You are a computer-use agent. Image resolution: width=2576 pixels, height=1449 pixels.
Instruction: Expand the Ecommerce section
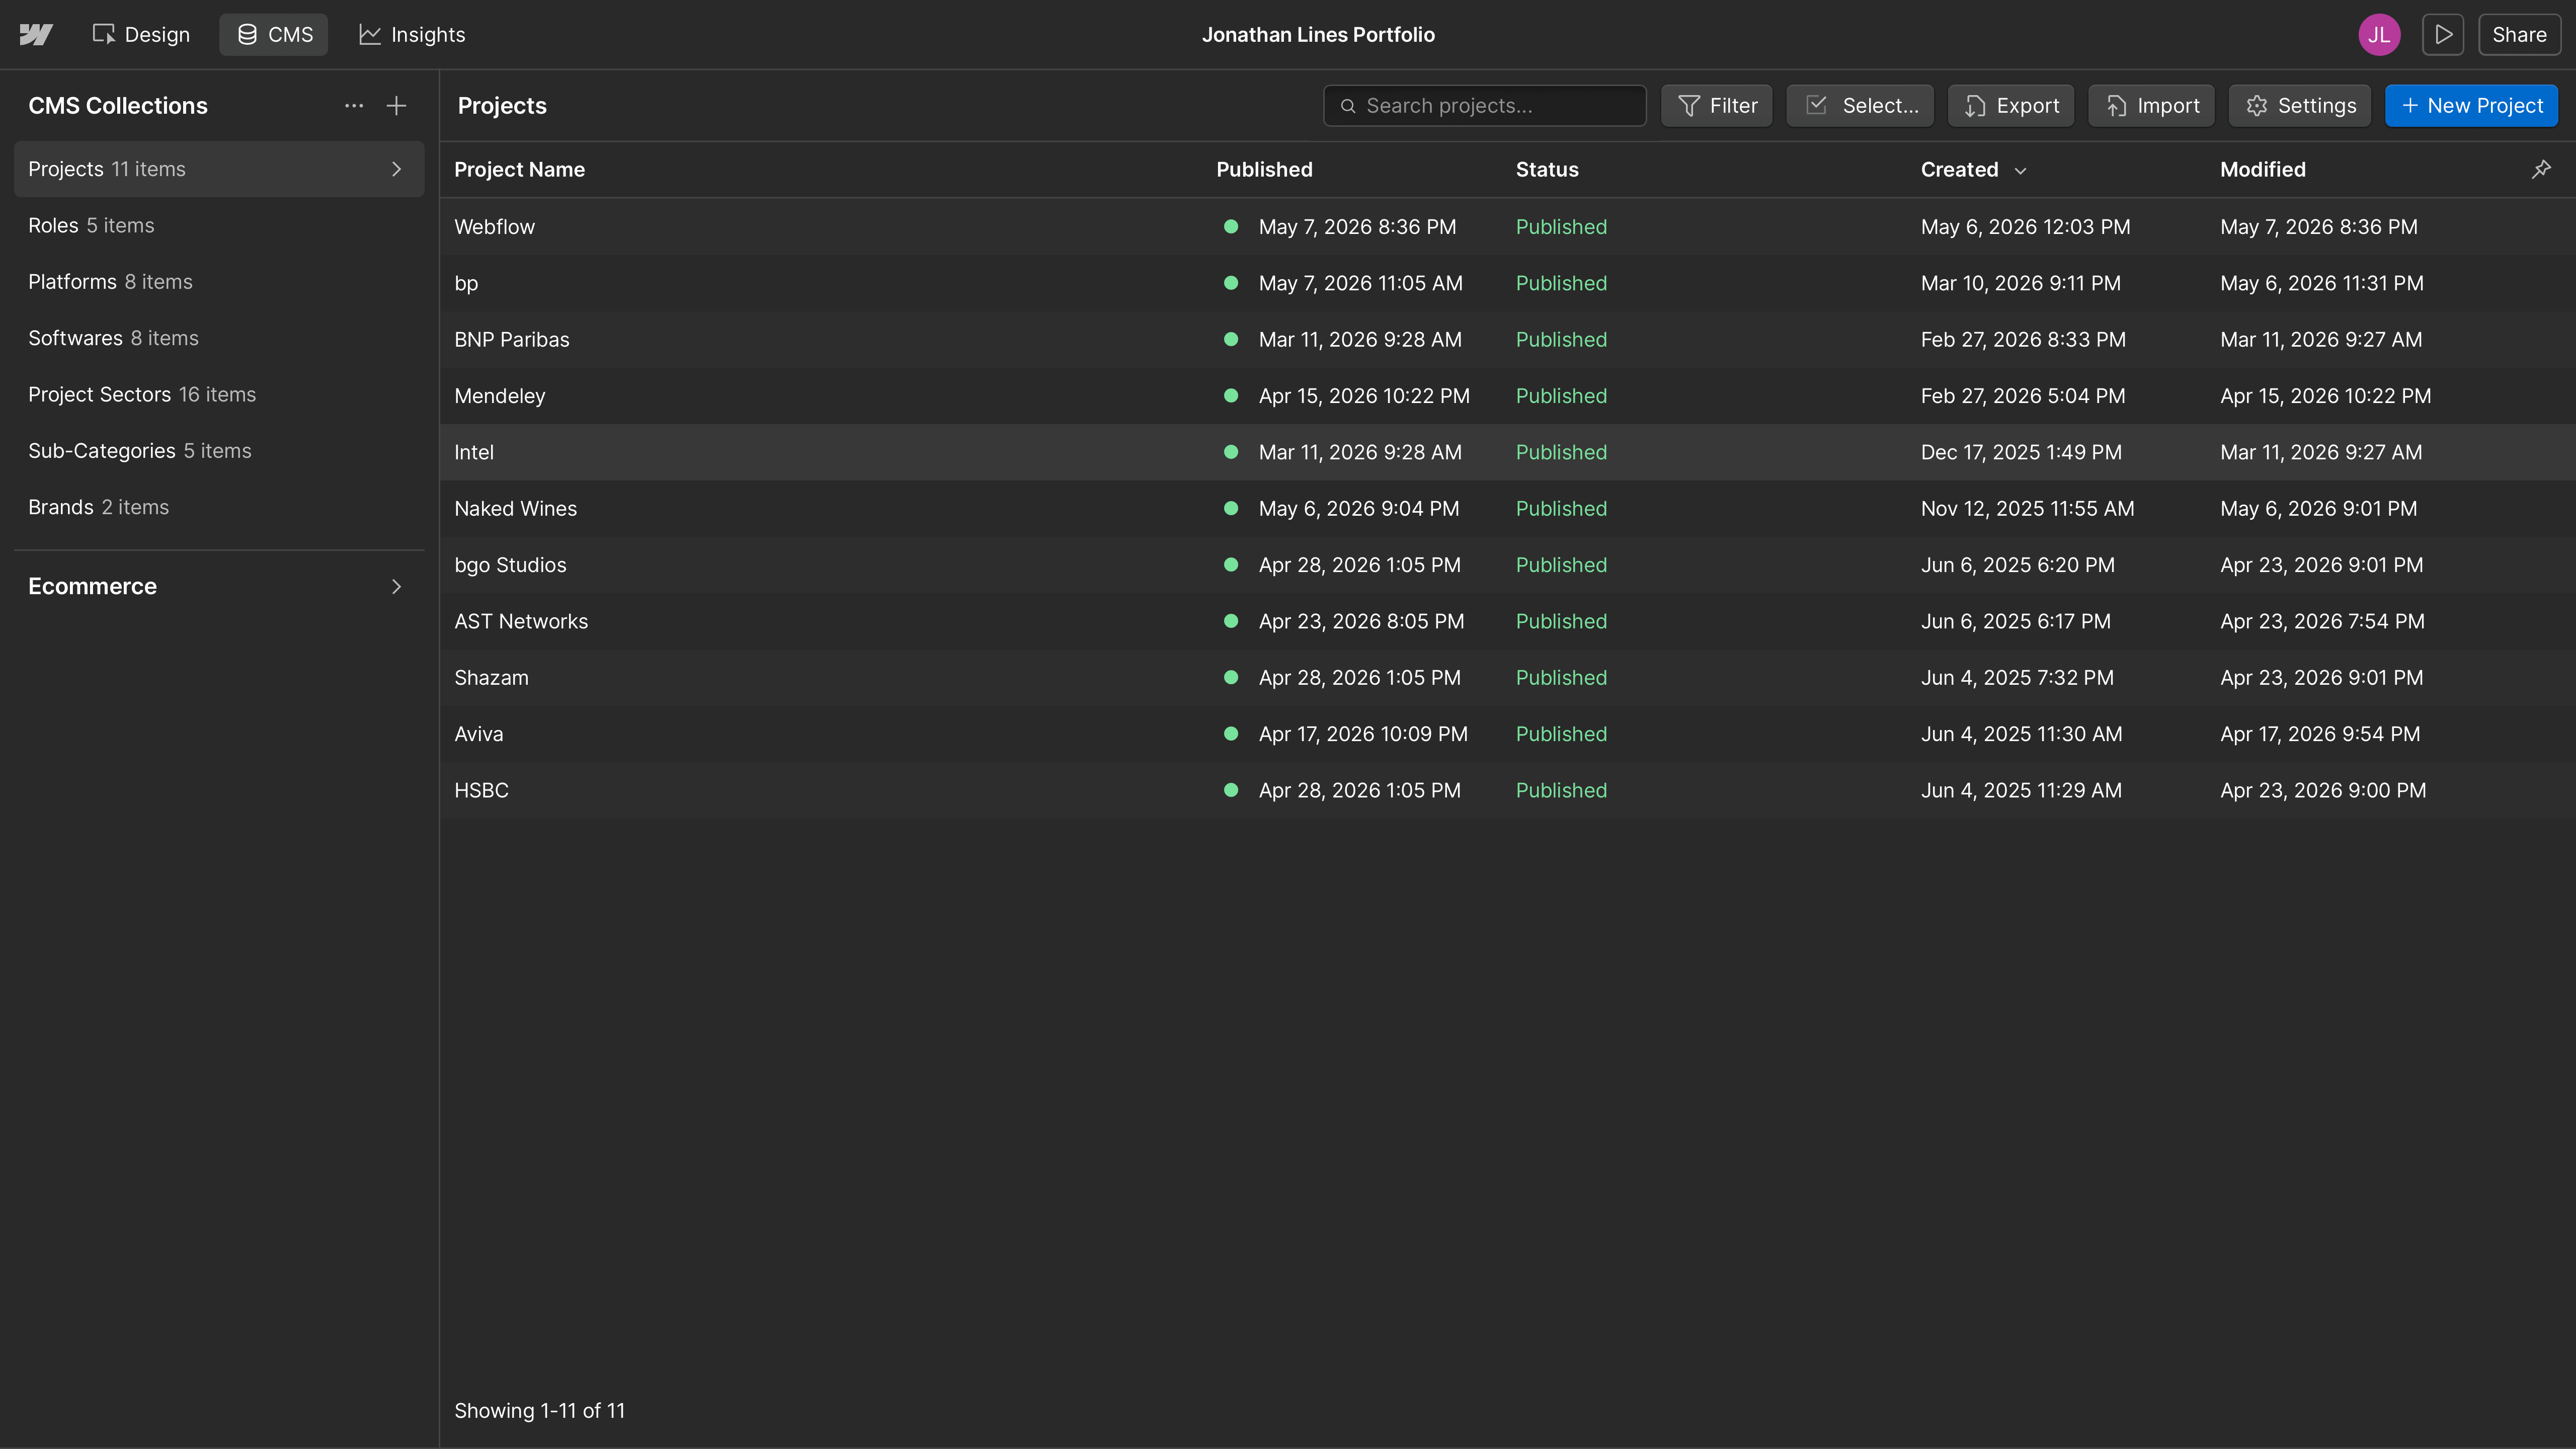tap(219, 587)
